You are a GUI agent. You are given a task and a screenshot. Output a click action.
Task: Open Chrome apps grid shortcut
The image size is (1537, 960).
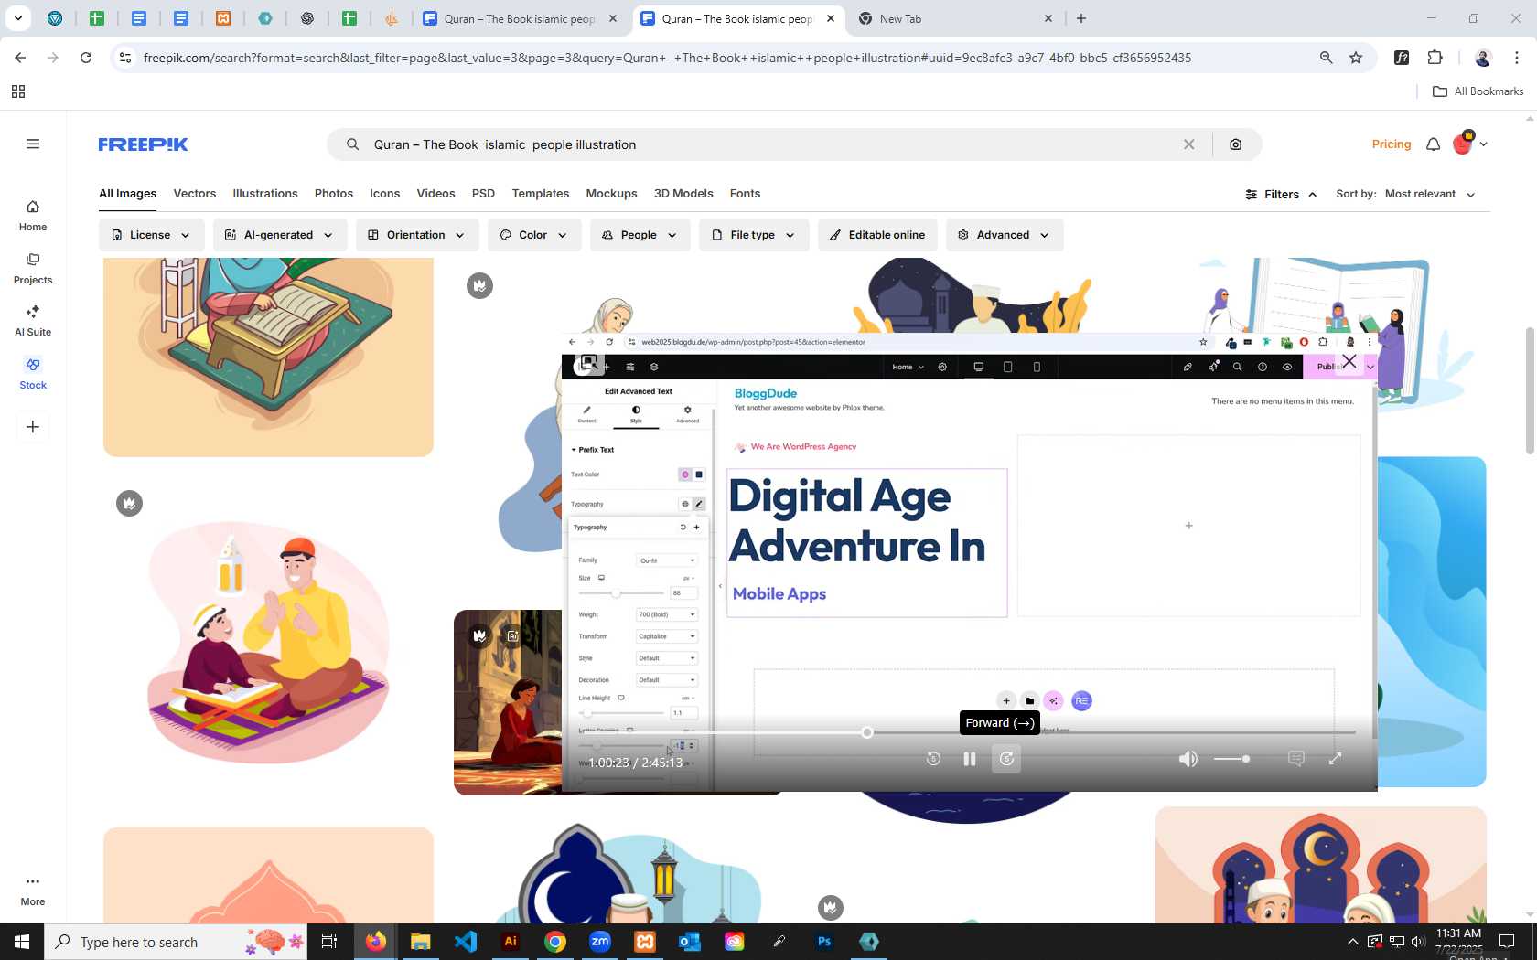(18, 91)
